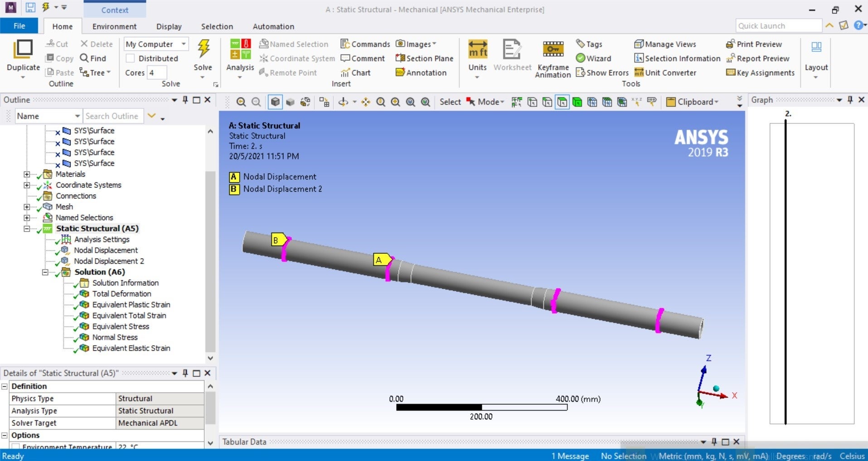Switch to the Automation tab
Viewport: 868px width, 461px height.
click(x=273, y=26)
